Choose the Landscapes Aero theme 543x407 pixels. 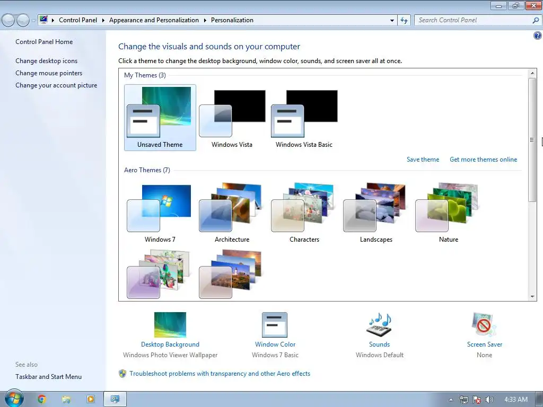tap(376, 213)
